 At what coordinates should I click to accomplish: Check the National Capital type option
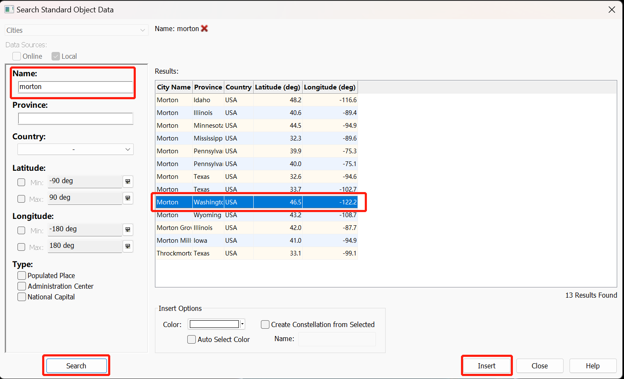[22, 297]
